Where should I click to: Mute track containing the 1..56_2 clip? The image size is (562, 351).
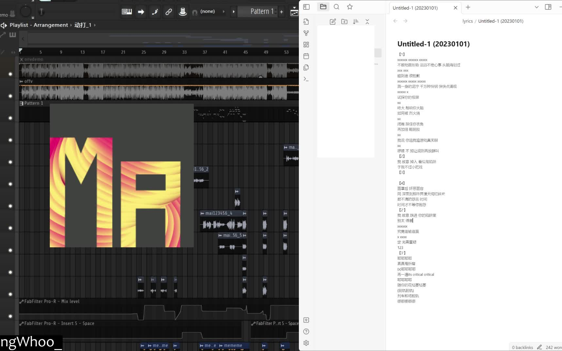tap(10, 184)
